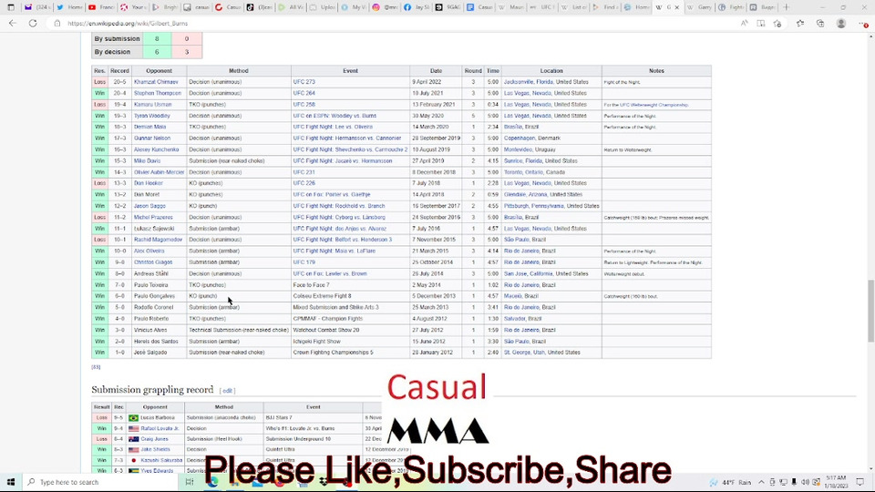Open the weather 44°F Rain widget

(730, 482)
